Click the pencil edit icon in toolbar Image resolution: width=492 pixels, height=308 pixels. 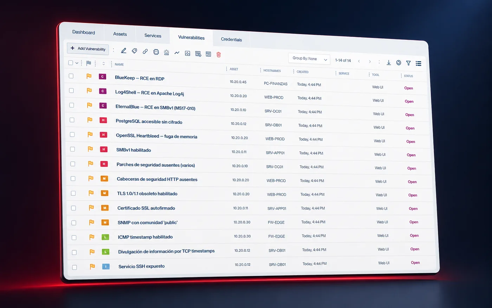[x=124, y=51]
